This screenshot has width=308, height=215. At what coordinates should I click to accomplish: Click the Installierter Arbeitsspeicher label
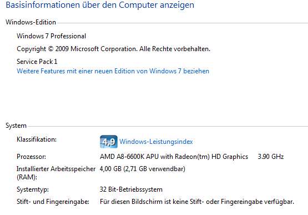56,169
